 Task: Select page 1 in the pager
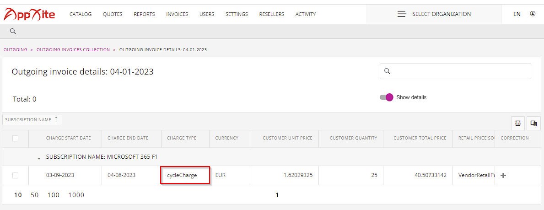tap(277, 195)
